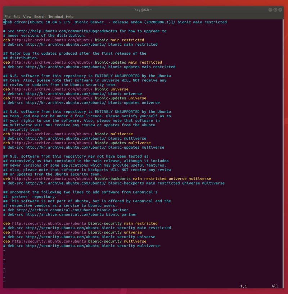Click deb line with 'bionic-backports main restricted universe multiverse'
This screenshot has height=294, width=288.
107,179
